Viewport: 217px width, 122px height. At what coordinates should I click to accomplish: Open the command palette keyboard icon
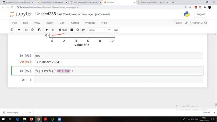(x=116, y=30)
